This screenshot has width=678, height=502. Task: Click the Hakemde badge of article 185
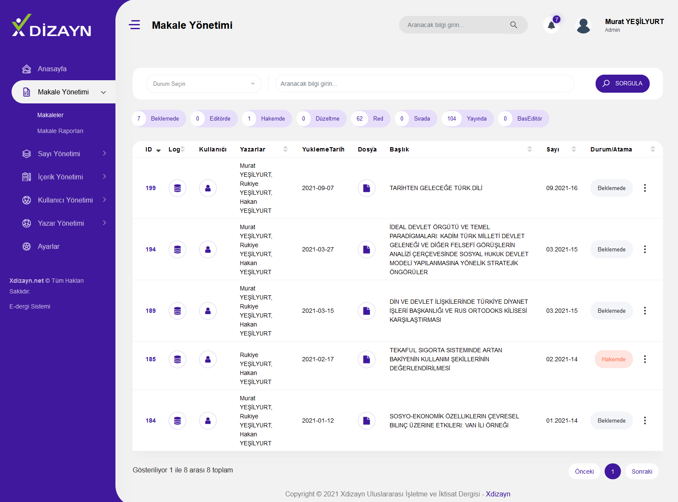click(614, 359)
